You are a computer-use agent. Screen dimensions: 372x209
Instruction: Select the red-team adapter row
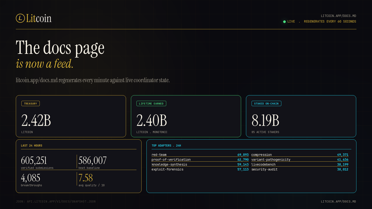(x=200, y=155)
